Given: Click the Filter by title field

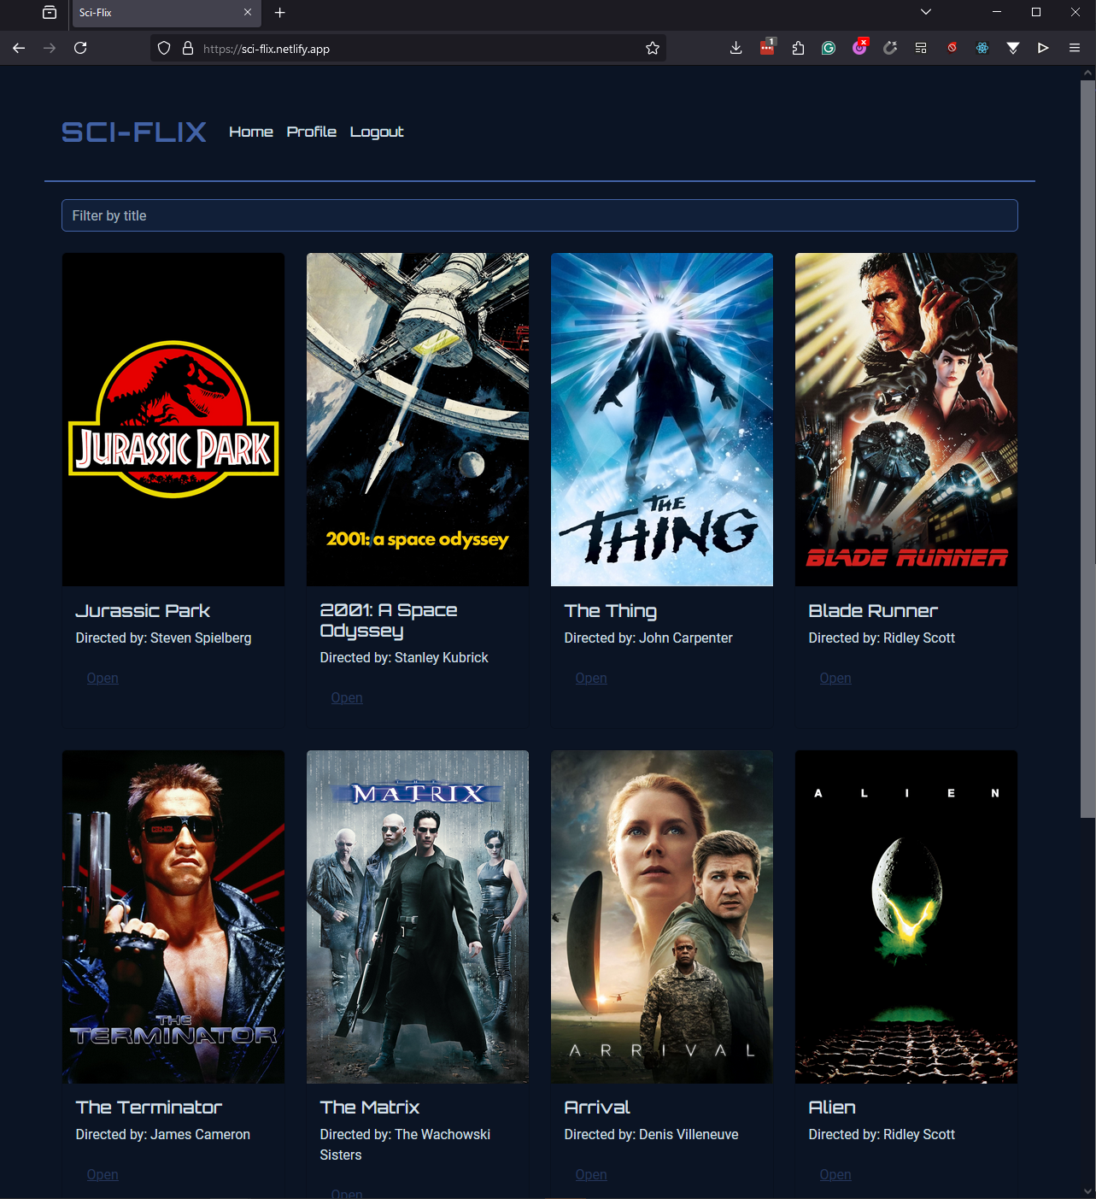Looking at the screenshot, I should click(539, 215).
